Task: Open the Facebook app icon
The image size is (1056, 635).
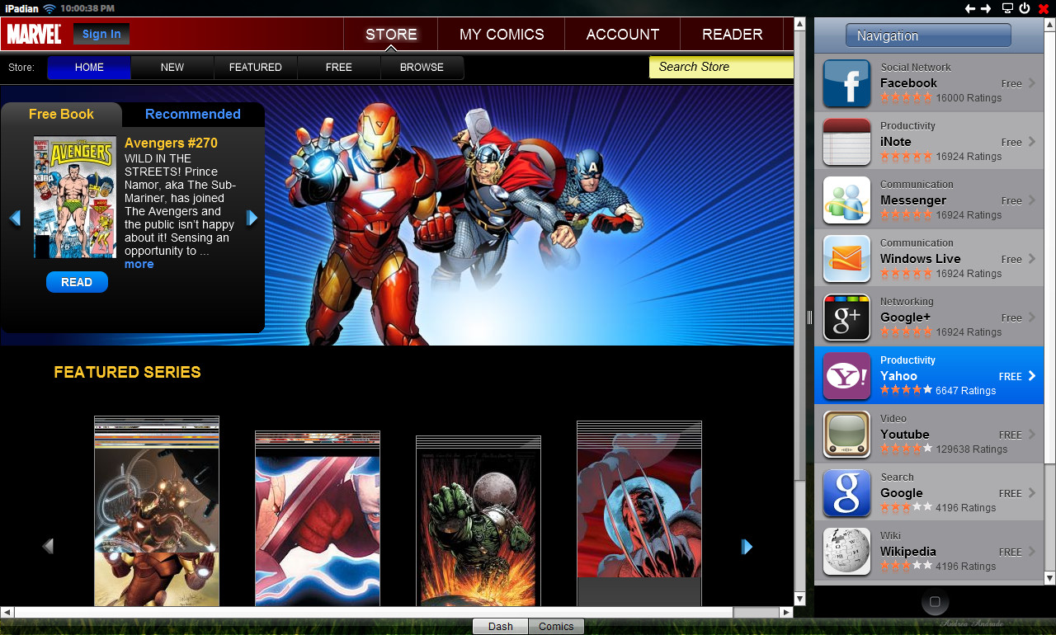Action: click(846, 83)
